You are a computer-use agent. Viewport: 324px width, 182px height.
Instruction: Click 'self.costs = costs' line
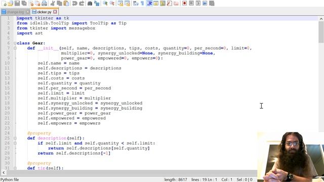coord(61,78)
